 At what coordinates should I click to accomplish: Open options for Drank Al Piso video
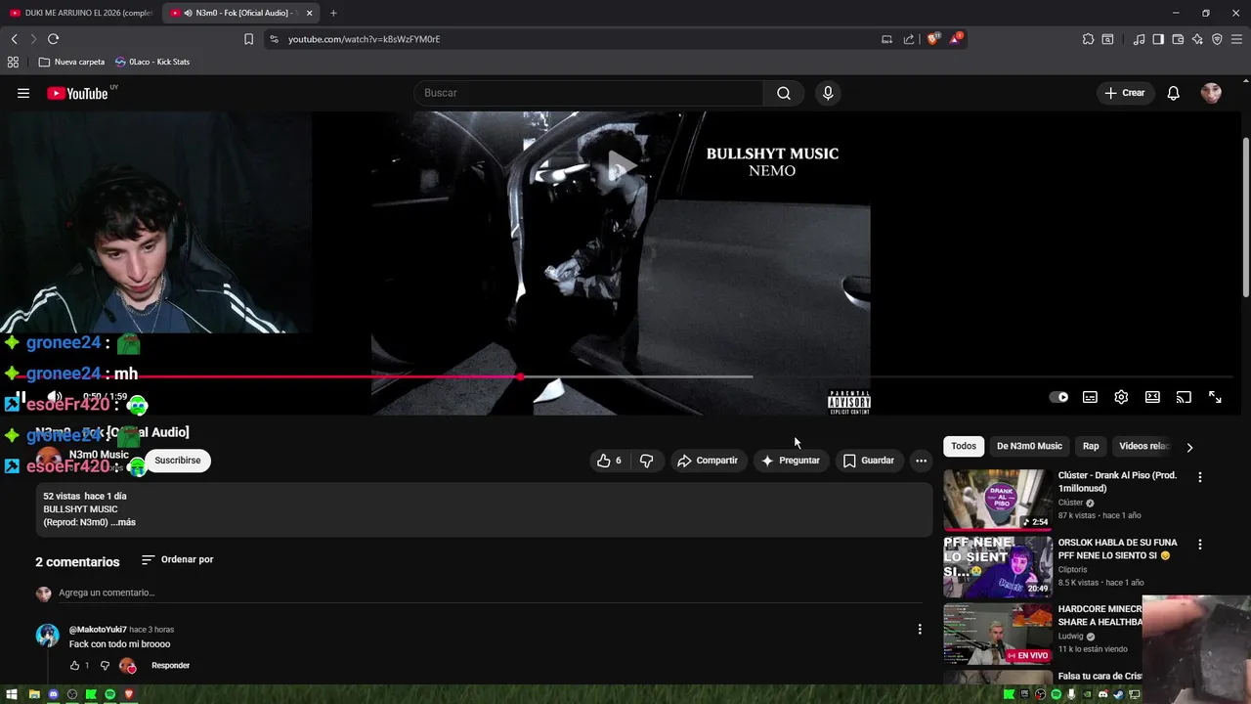(1200, 477)
